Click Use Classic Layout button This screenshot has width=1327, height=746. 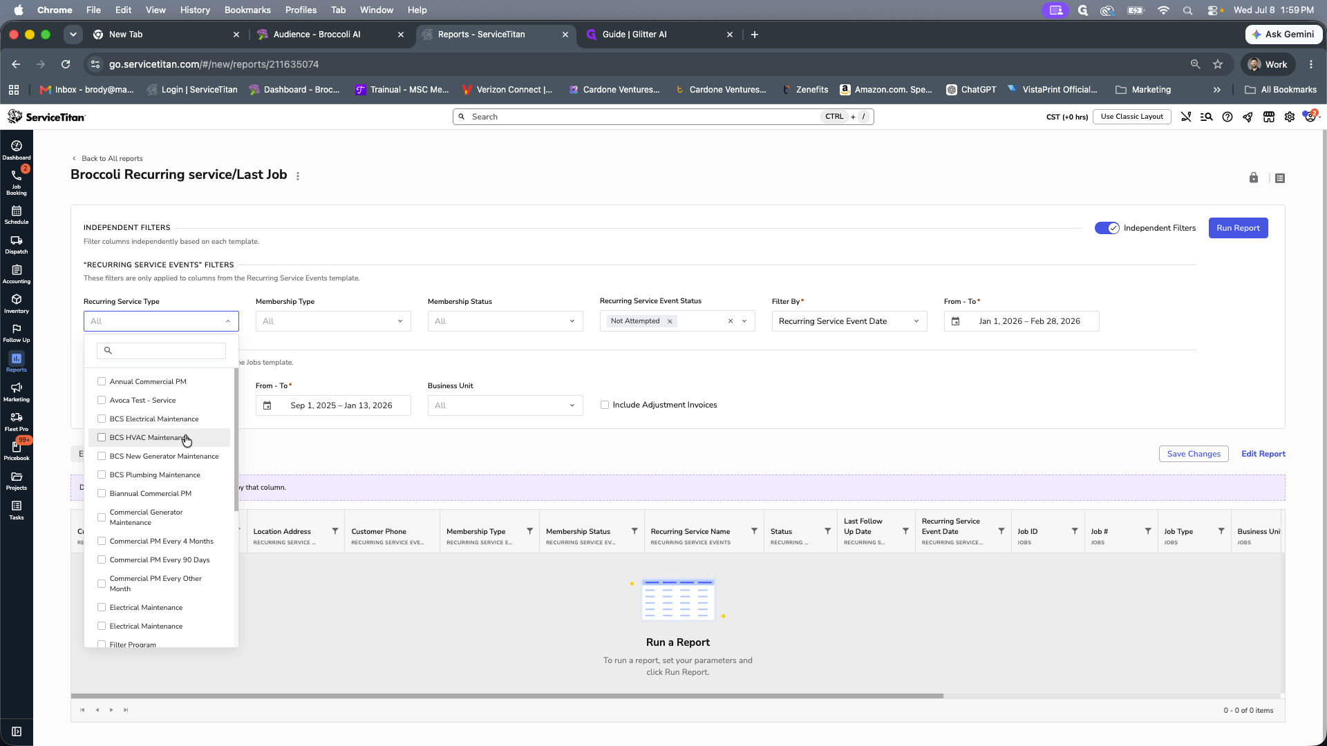tap(1132, 117)
